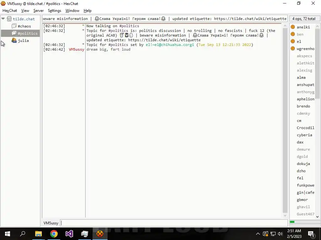Open the notification center icon
This screenshot has width=321, height=240.
[x=311, y=234]
